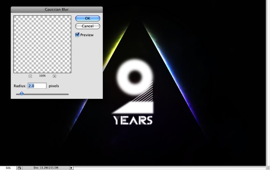Click the YEARS text on canvas
Viewport: 270px width, 170px height.
coord(133,120)
